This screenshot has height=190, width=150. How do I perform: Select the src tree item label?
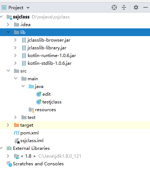(x=23, y=71)
